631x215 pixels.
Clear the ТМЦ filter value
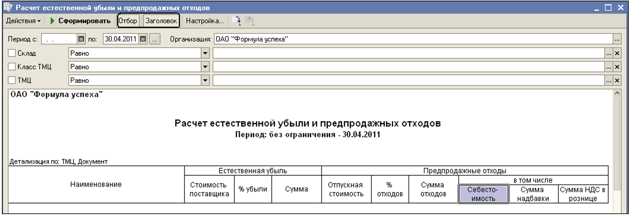pyautogui.click(x=617, y=80)
